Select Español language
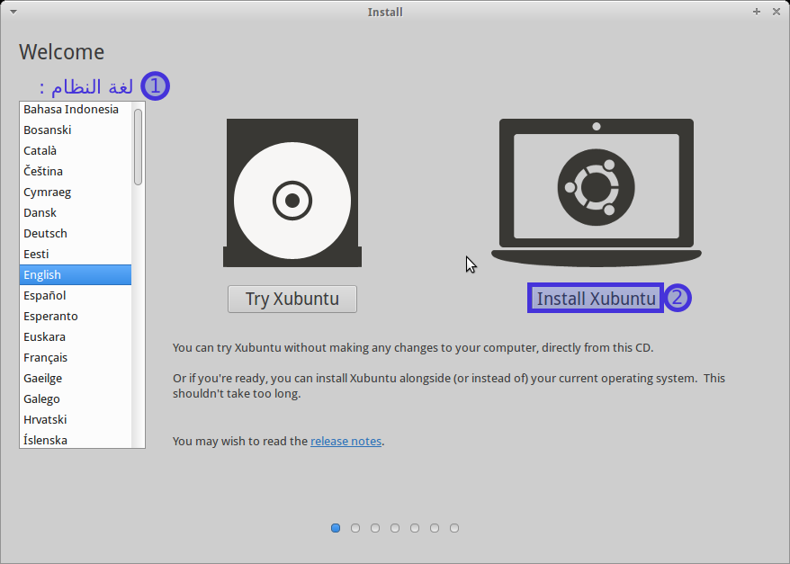 [x=76, y=295]
